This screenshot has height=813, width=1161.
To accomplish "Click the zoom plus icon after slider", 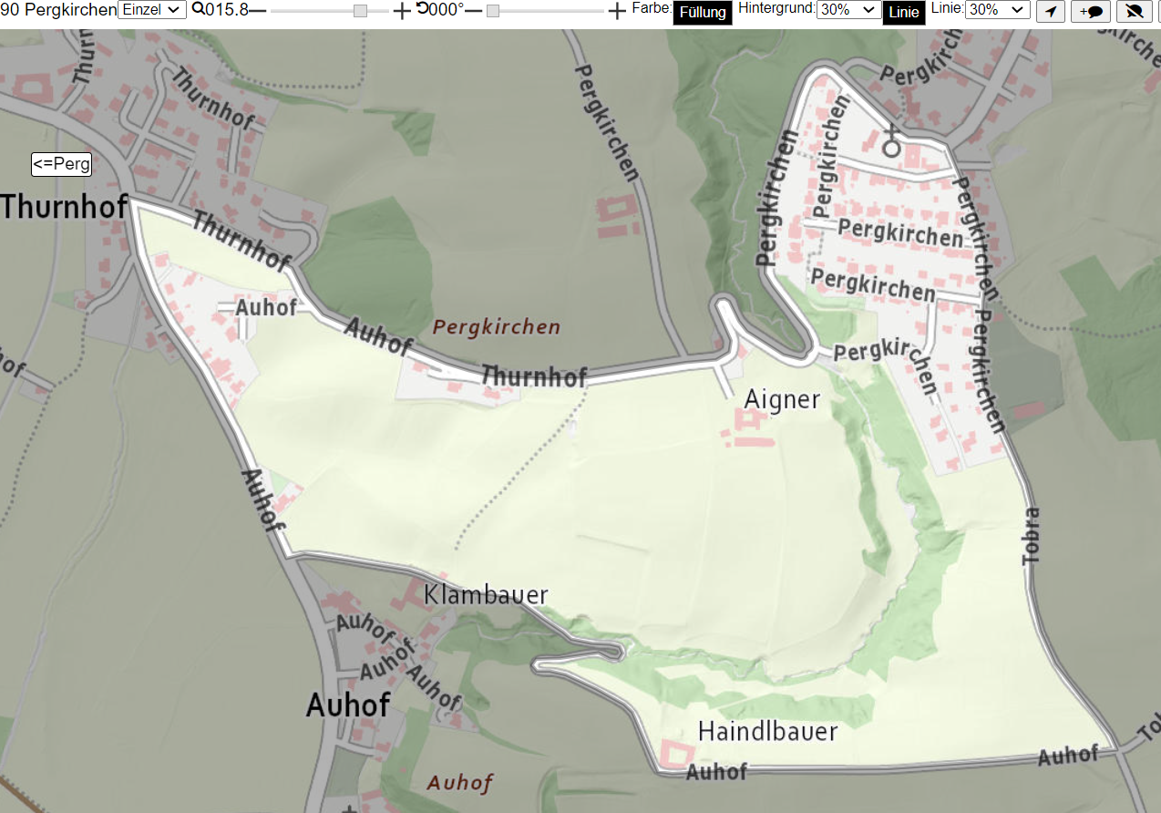I will [x=402, y=10].
